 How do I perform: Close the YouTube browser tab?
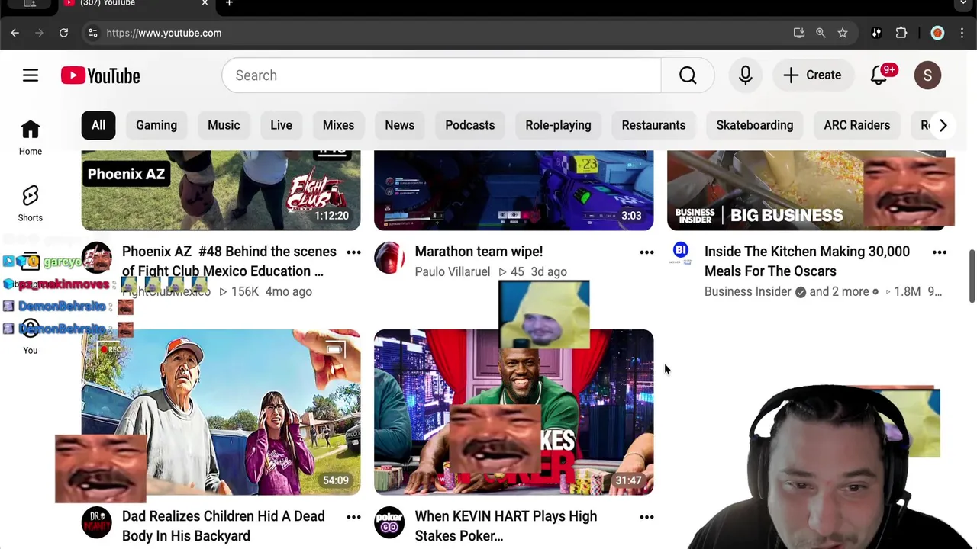205,4
